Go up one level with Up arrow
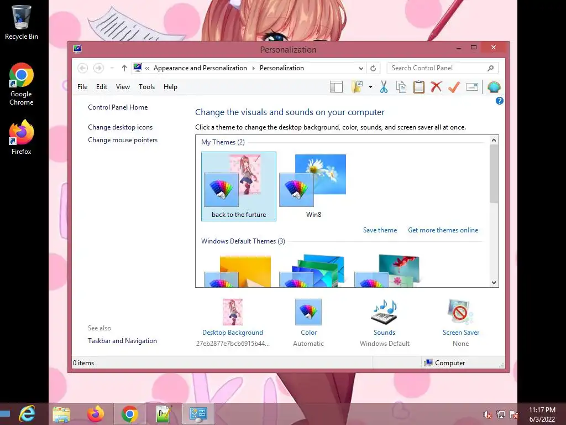The height and width of the screenshot is (425, 566). click(x=124, y=68)
